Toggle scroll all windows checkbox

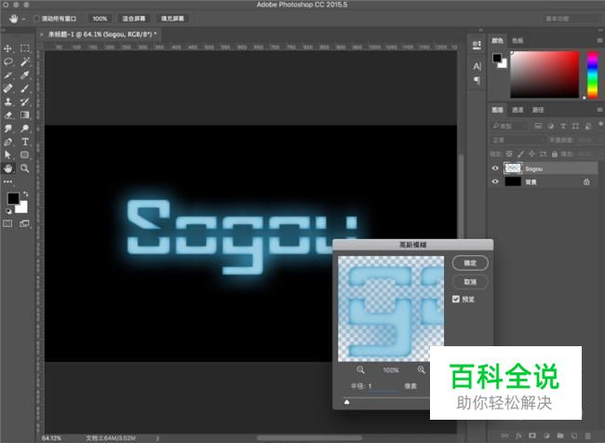coord(36,19)
